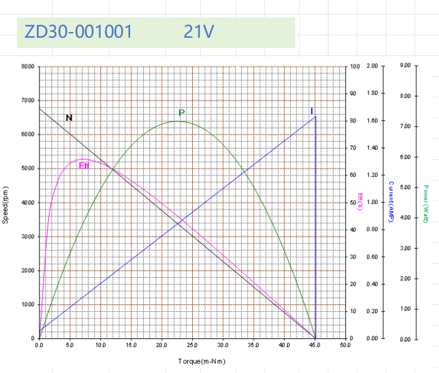Click the green Power(Watt) axis title
This screenshot has width=439, height=373.
(x=426, y=204)
